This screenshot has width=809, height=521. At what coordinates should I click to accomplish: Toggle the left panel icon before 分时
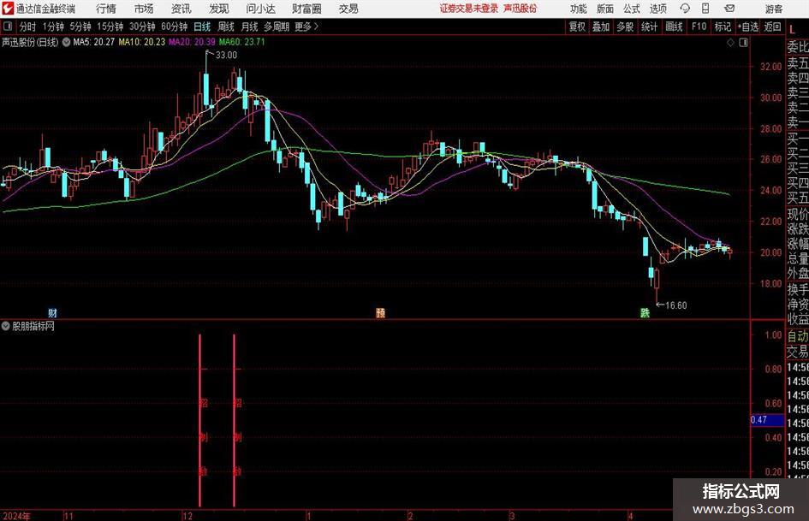tap(8, 27)
